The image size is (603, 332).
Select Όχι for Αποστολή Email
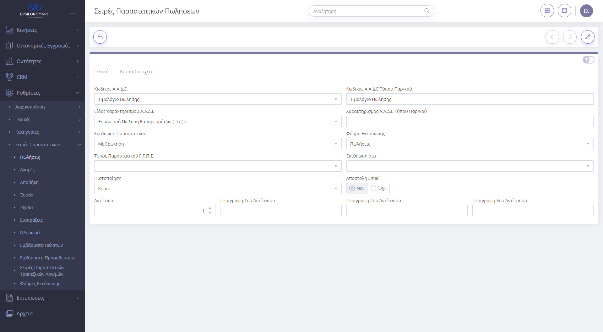373,188
